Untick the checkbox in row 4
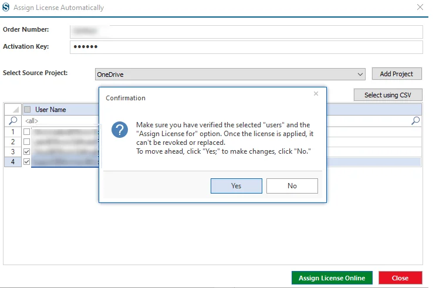Image resolution: width=436 pixels, height=288 pixels. point(26,161)
